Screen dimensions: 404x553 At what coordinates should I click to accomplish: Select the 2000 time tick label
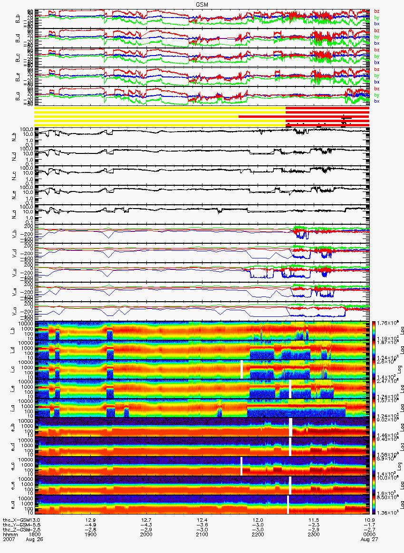pos(146,534)
